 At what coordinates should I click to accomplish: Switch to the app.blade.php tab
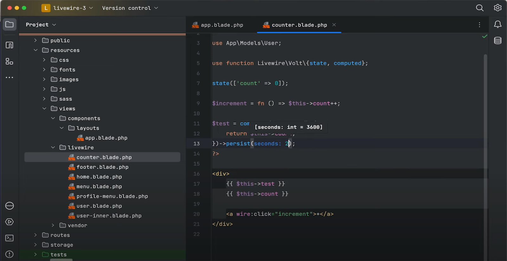click(x=218, y=25)
